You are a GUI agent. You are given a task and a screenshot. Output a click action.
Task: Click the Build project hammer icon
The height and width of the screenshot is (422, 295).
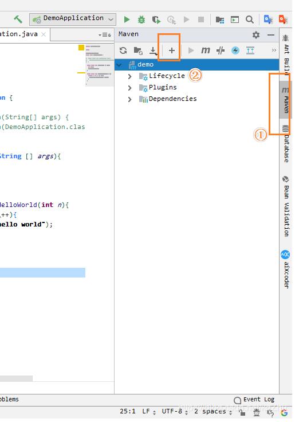(18, 19)
